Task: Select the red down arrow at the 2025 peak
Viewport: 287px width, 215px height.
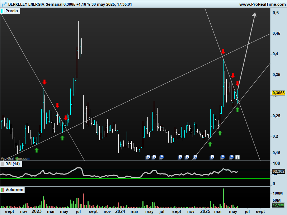Action: tap(223, 52)
